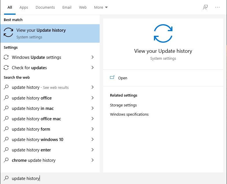Click the feedback icon in top bar
Viewport: 227px width, 184px height.
pos(205,7)
